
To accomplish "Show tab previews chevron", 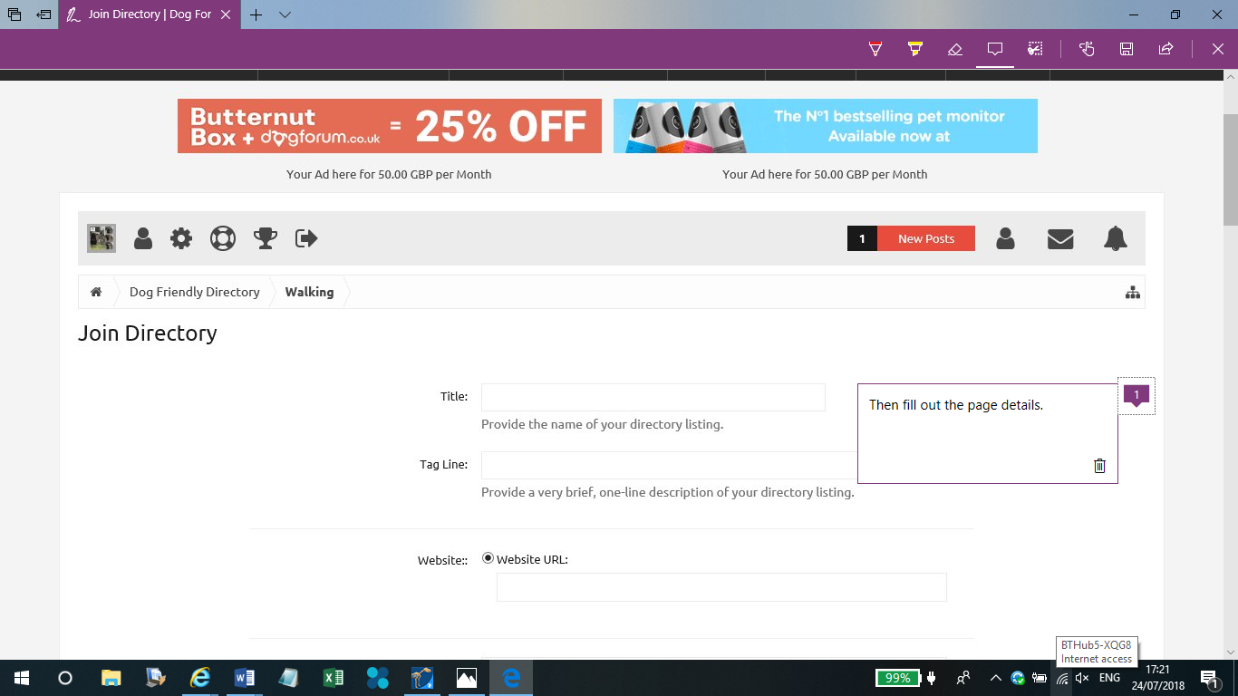I will point(285,14).
